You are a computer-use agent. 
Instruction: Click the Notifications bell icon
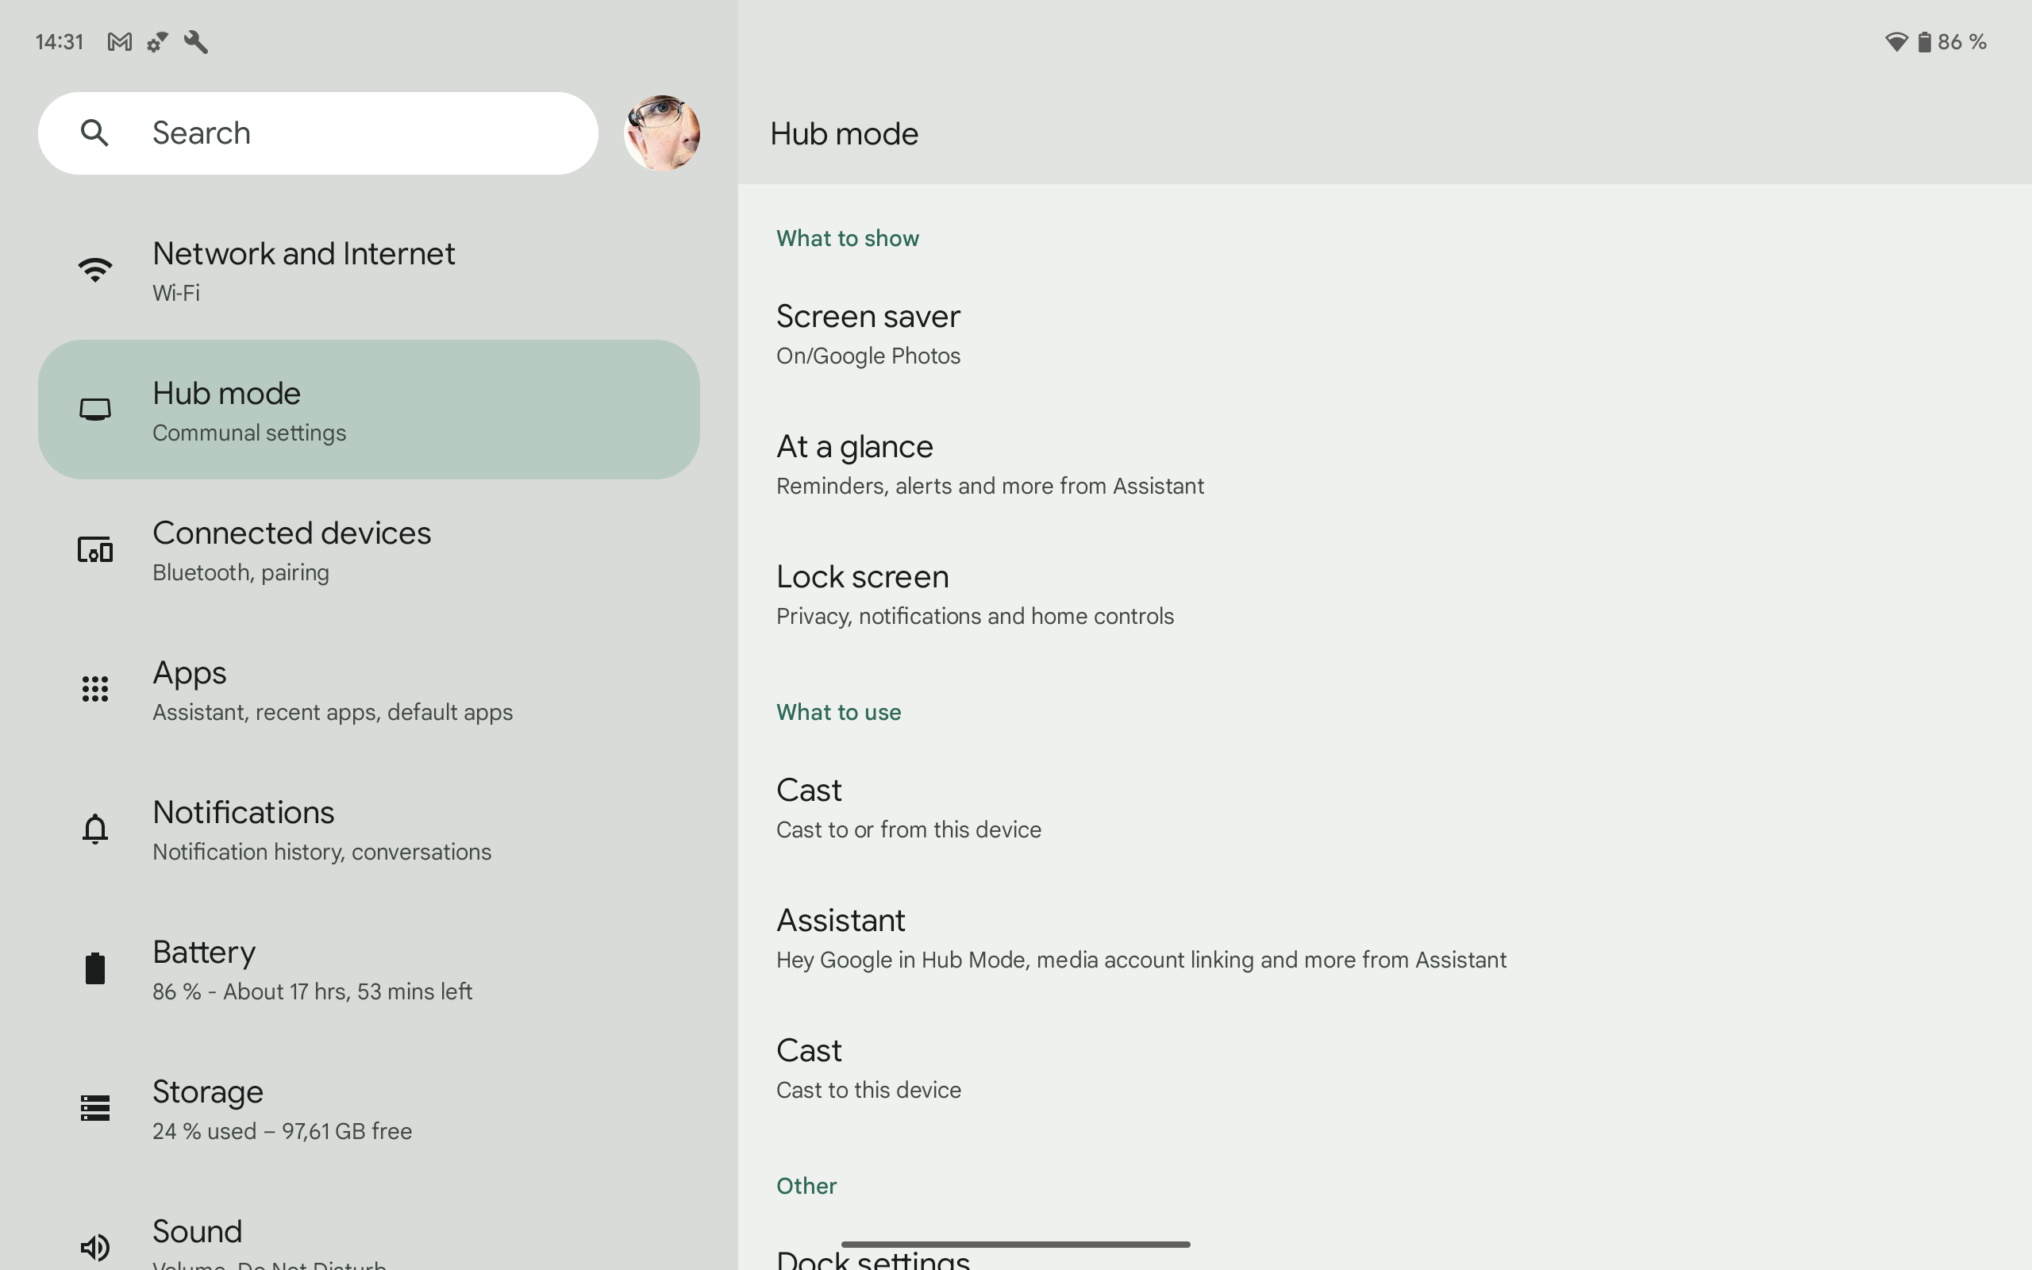[95, 829]
